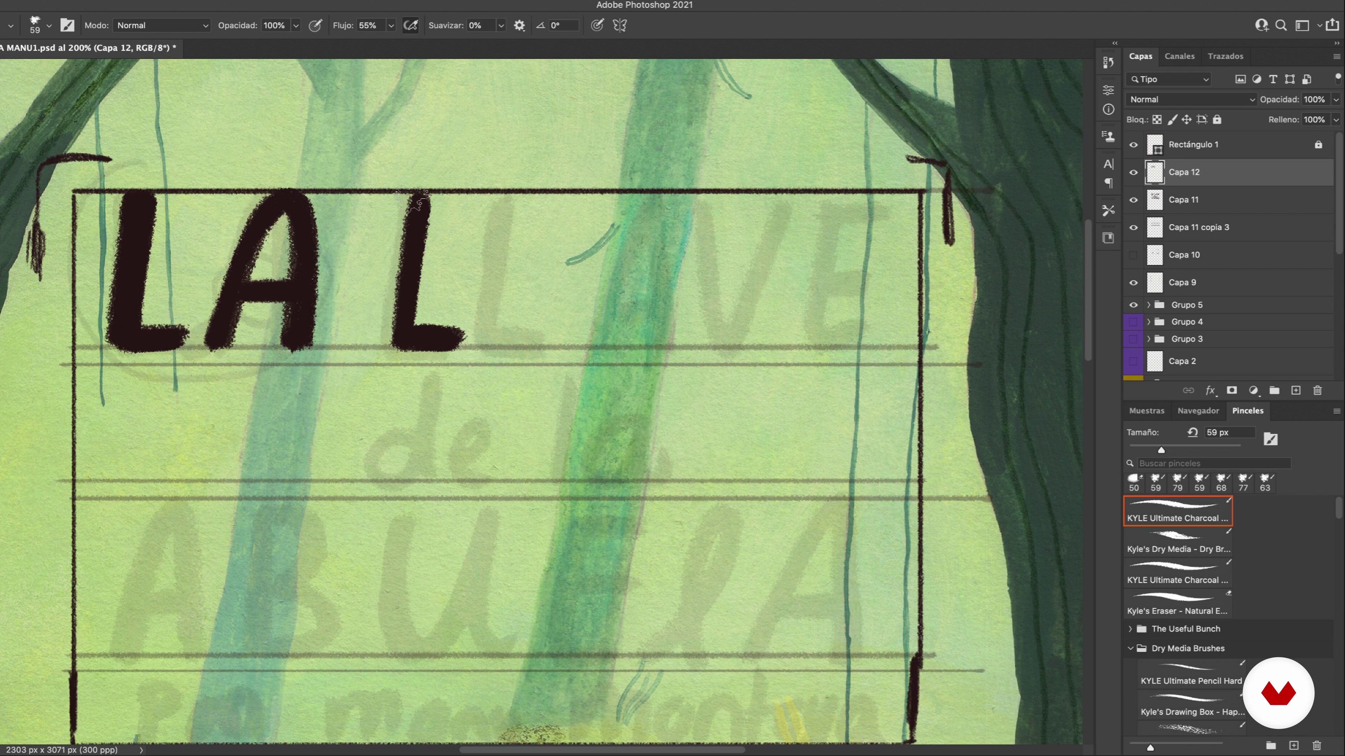The width and height of the screenshot is (1345, 756).
Task: Filter layers by type layer icon
Action: point(1273,79)
